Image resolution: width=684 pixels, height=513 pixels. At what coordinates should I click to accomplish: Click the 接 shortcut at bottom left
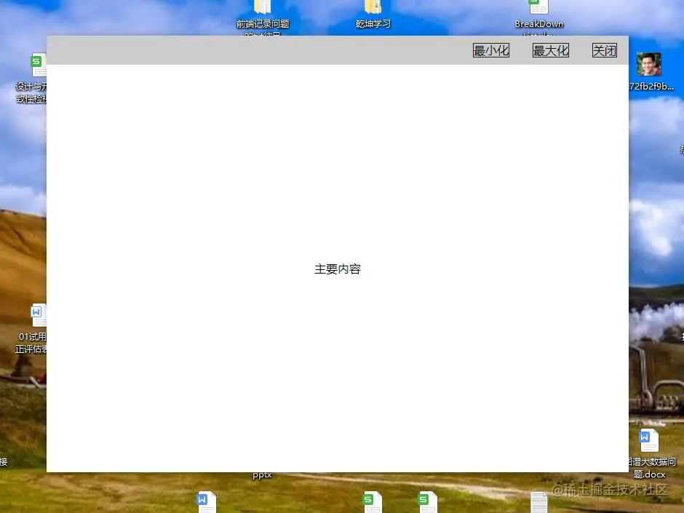pyautogui.click(x=4, y=461)
